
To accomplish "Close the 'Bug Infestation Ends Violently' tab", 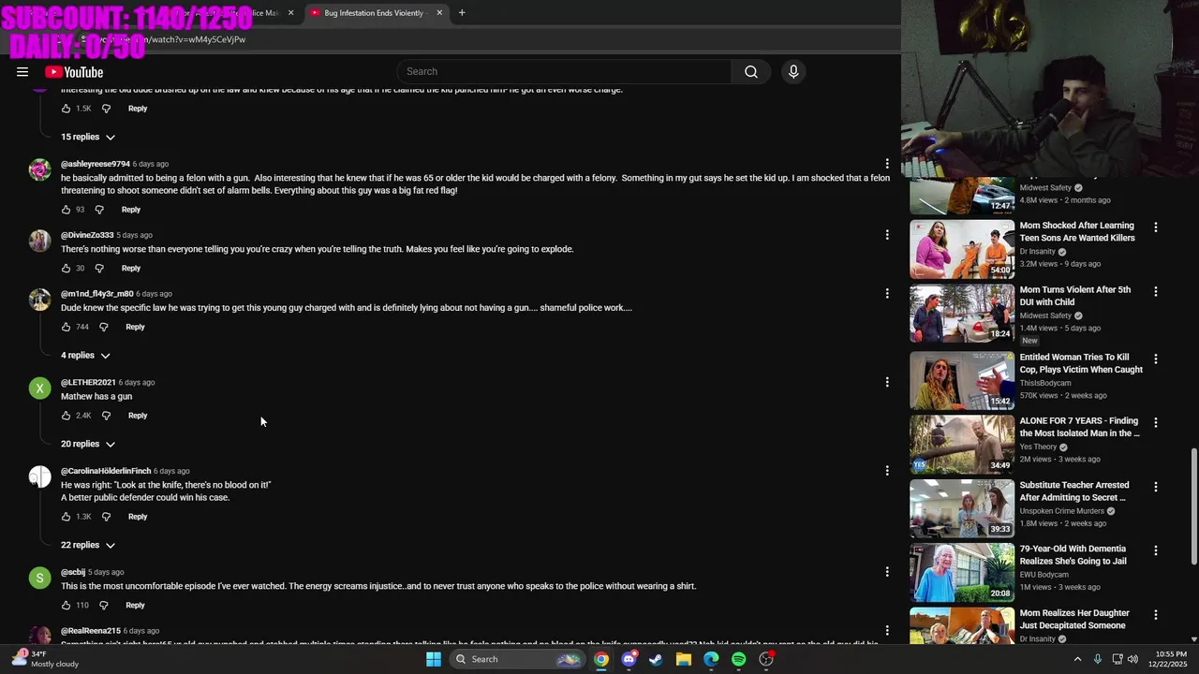I will (439, 13).
